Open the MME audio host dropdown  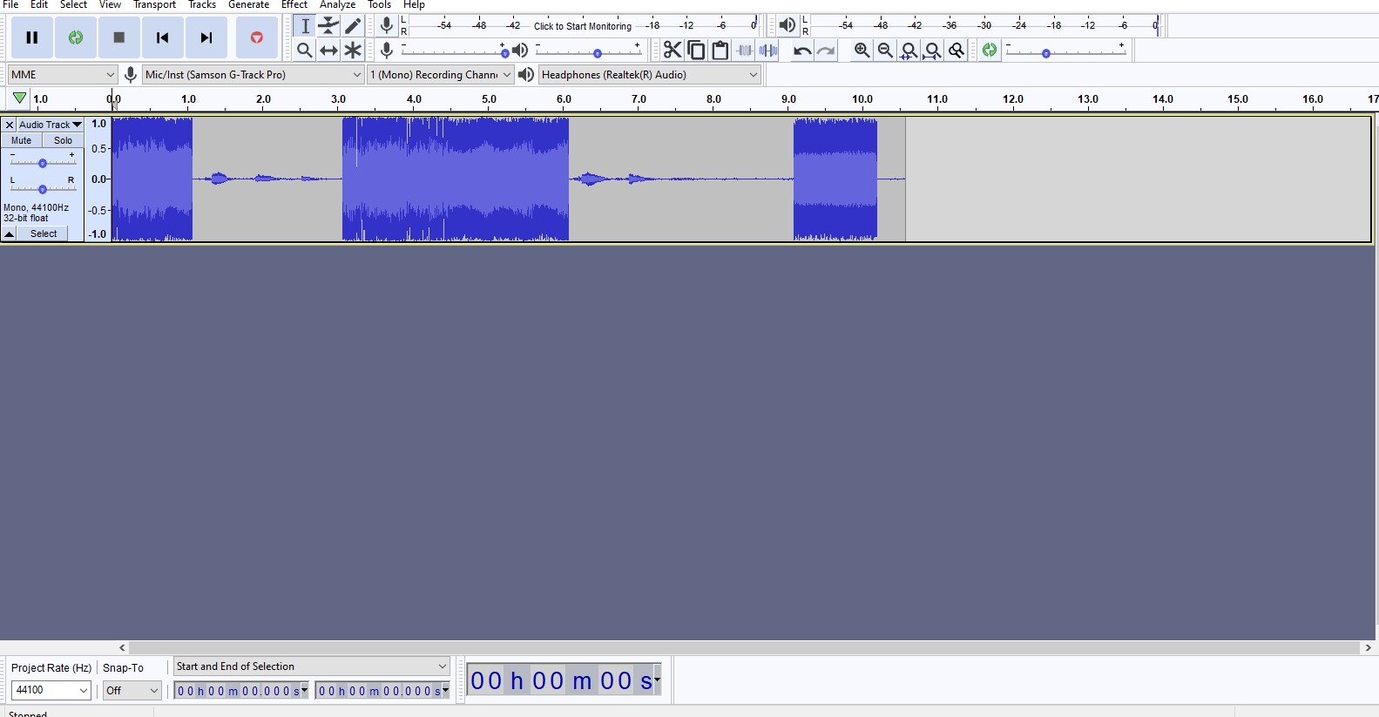click(x=62, y=75)
